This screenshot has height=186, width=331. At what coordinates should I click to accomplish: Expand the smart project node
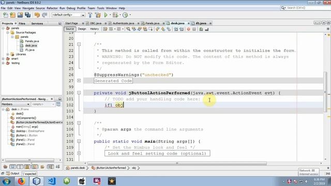pyautogui.click(x=3, y=58)
